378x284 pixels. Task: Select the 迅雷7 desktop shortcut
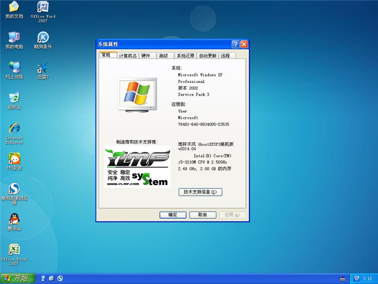tap(43, 71)
